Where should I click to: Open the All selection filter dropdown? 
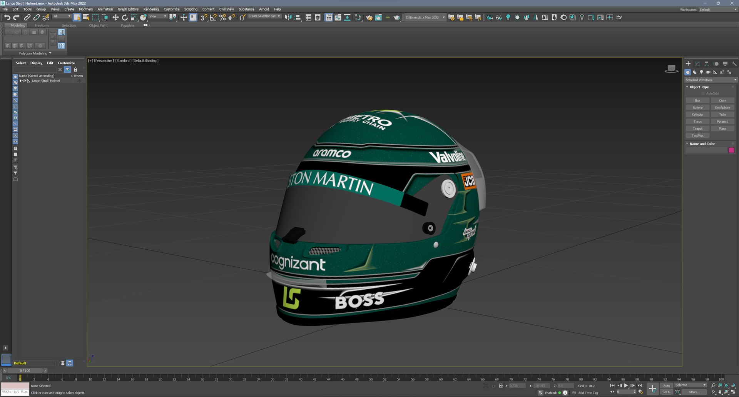point(62,17)
